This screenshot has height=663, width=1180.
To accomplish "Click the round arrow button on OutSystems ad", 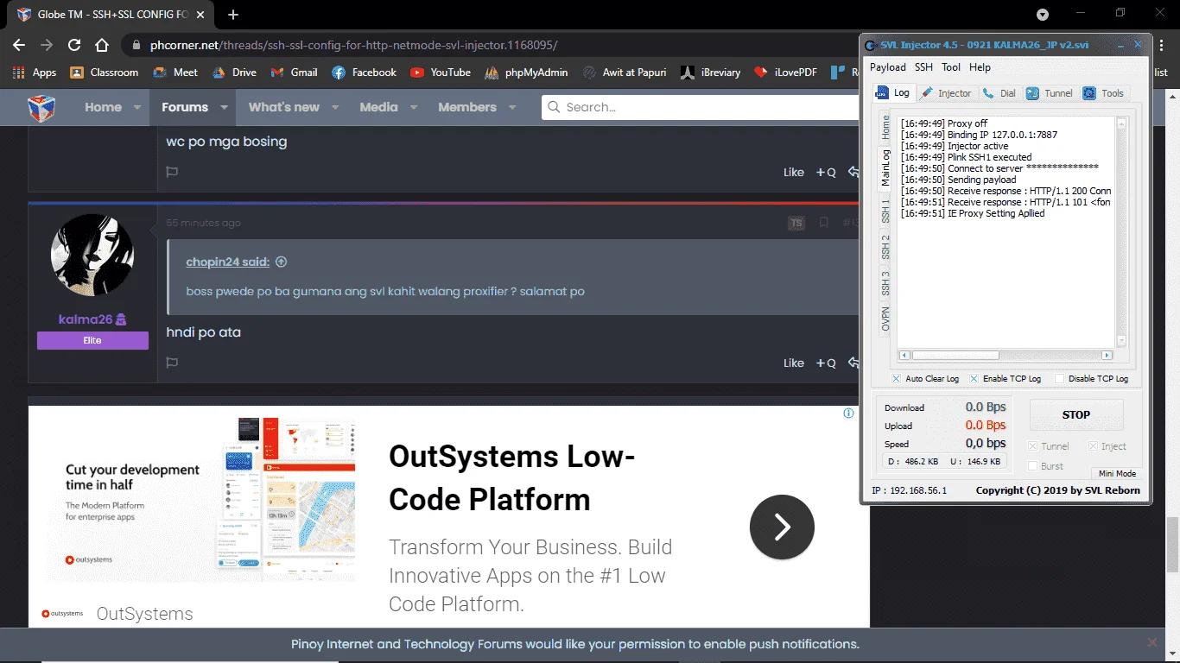I will [x=782, y=527].
